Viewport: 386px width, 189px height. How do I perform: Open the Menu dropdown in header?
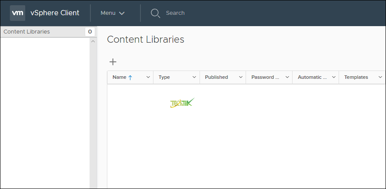[113, 13]
